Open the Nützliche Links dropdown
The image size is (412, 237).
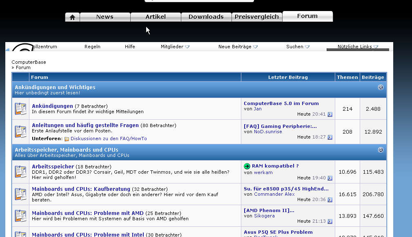tap(358, 47)
